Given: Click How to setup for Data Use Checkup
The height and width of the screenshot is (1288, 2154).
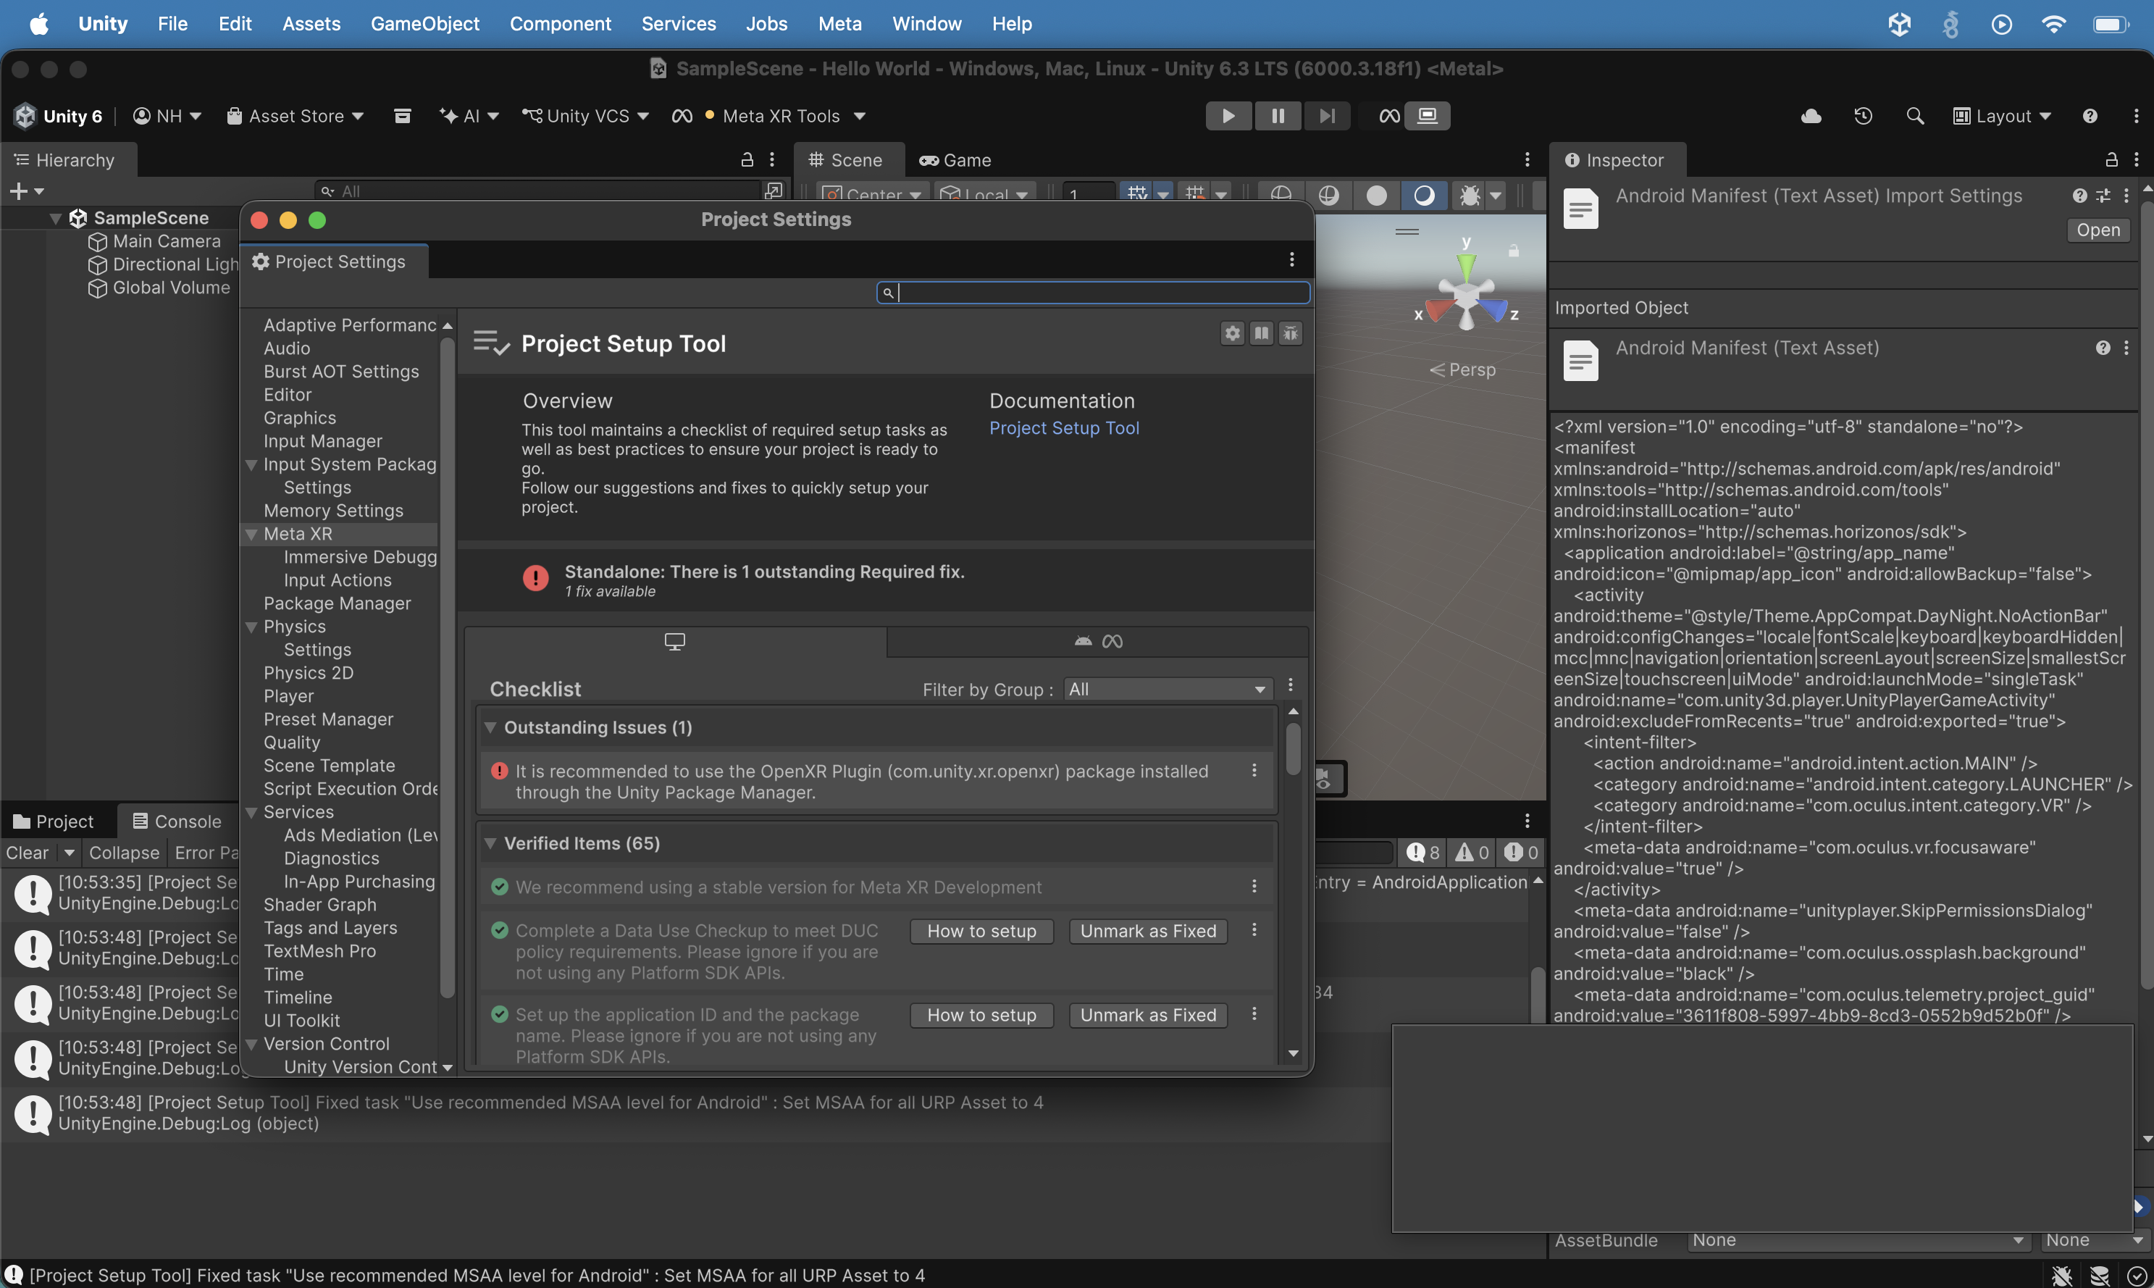Looking at the screenshot, I should coord(981,932).
